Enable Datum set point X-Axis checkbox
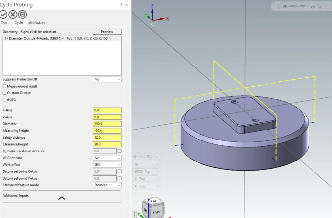The height and width of the screenshot is (218, 332). click(x=119, y=171)
